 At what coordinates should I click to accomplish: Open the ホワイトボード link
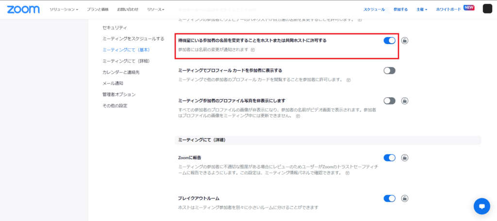point(448,9)
